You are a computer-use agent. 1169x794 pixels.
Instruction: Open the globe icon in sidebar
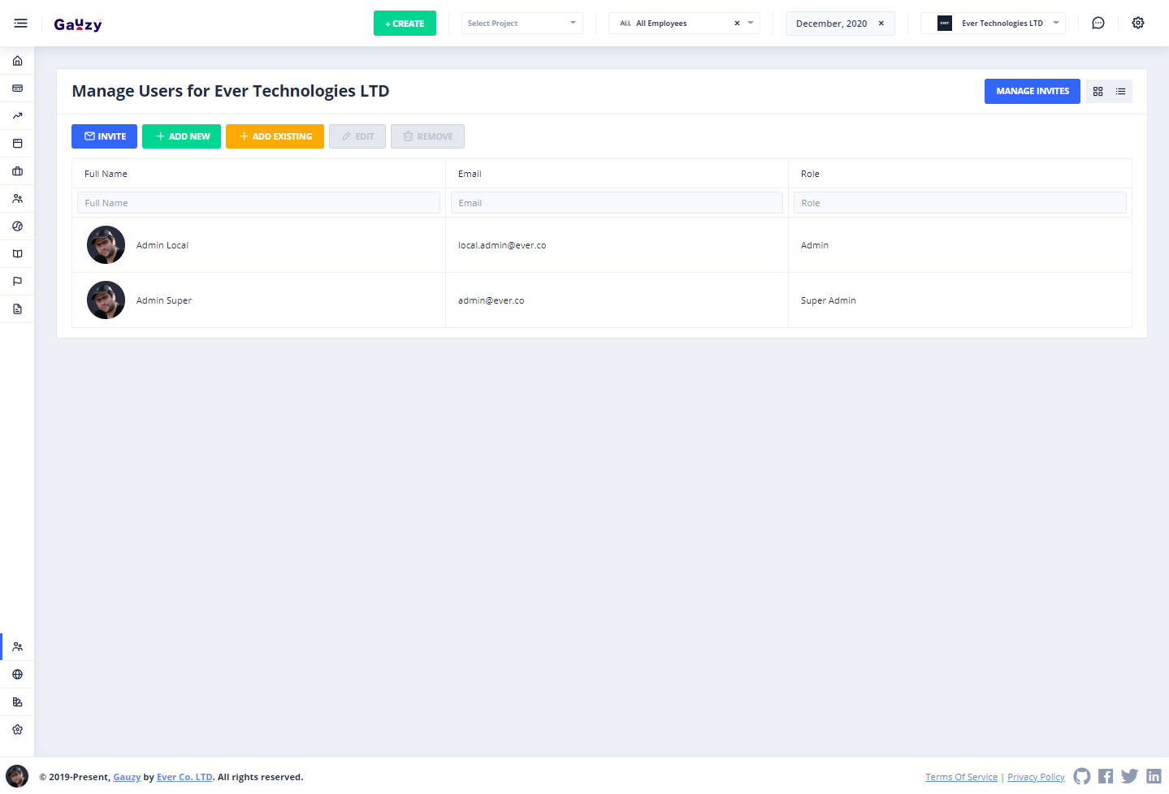point(17,675)
